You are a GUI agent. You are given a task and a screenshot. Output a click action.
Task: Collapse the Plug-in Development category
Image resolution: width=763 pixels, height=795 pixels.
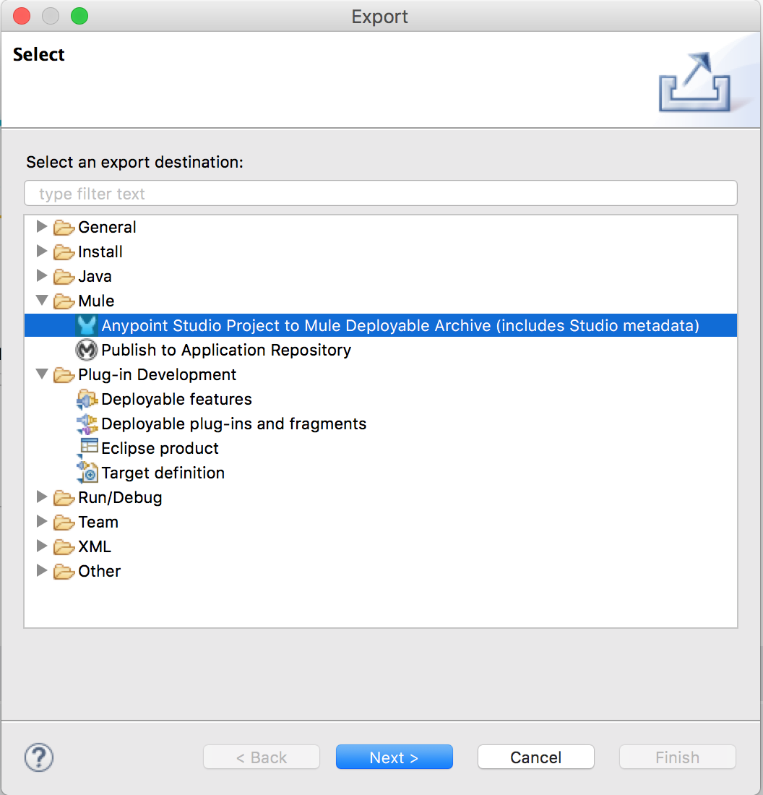[x=42, y=374]
